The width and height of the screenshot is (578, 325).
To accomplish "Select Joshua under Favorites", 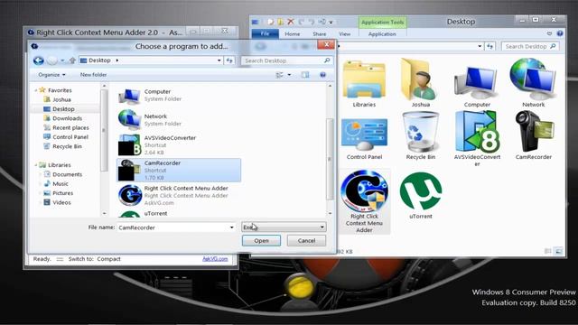I will point(61,99).
